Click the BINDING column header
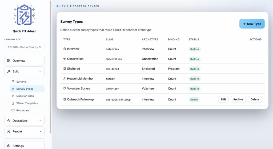The image size is (273, 149). [174, 39]
